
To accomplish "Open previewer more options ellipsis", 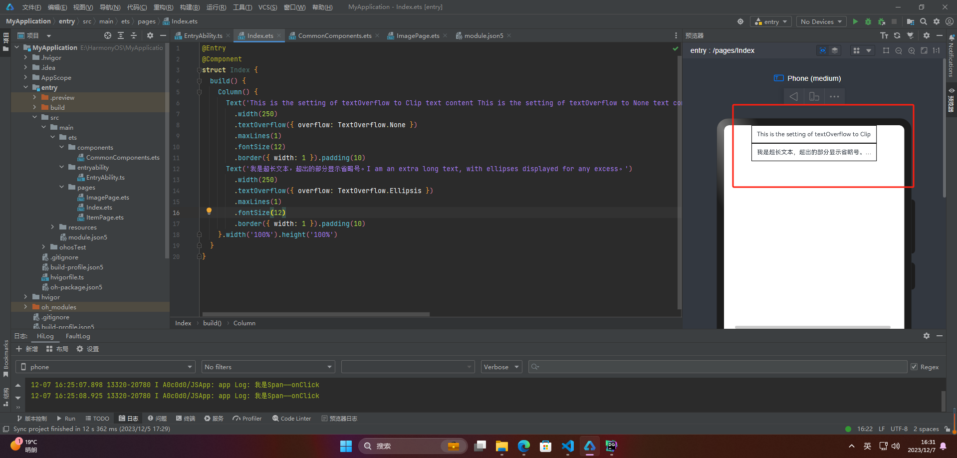I will 834,96.
